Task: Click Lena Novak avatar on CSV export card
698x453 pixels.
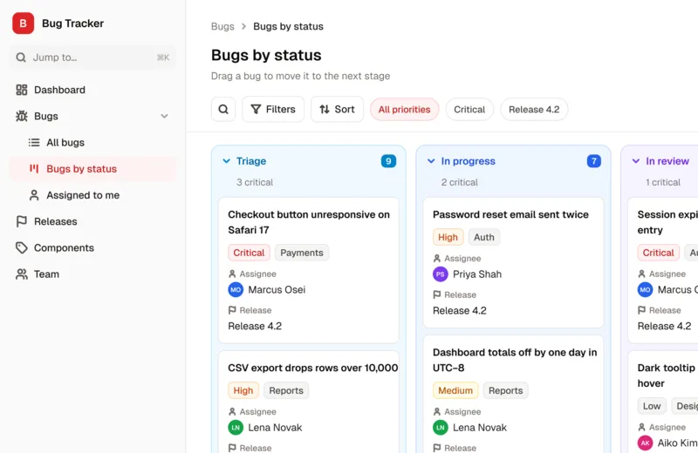Action: [x=236, y=428]
